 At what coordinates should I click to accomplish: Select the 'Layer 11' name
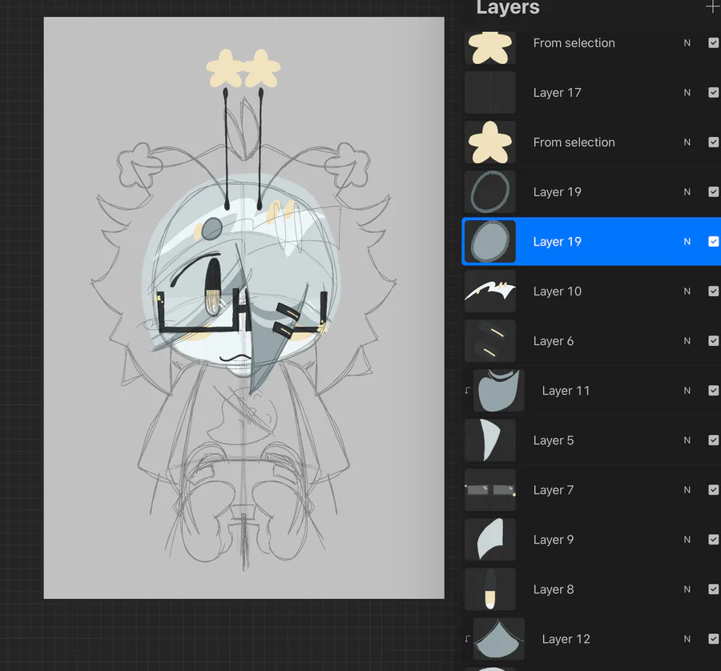pos(566,390)
